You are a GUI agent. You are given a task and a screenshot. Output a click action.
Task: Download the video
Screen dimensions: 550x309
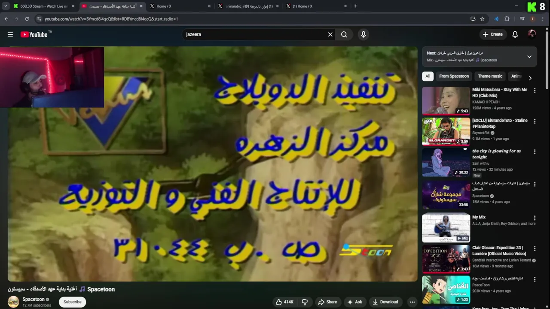[385, 302]
